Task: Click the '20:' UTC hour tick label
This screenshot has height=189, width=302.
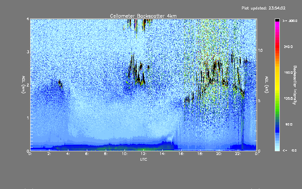Action: click(219, 154)
